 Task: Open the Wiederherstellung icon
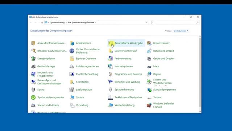(x=111, y=105)
